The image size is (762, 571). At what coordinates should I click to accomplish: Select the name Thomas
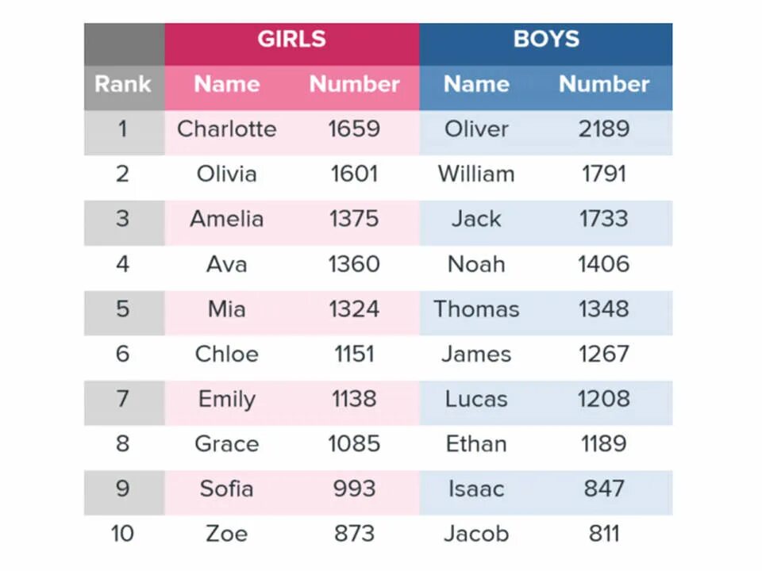[476, 309]
